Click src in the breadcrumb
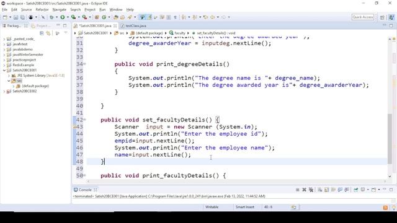Screen dimensions: 397x223 point(119,33)
